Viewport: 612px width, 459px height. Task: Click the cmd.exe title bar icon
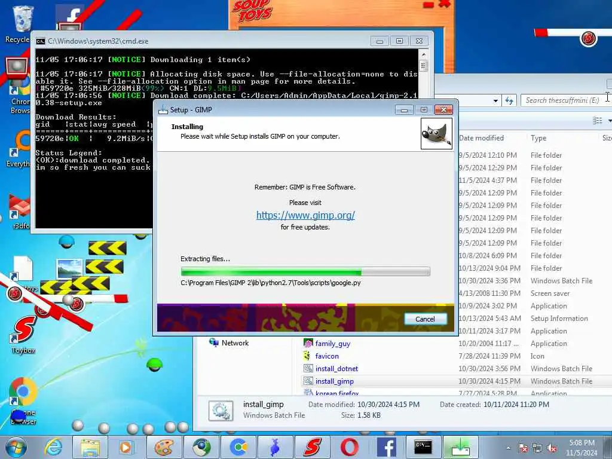coord(41,41)
